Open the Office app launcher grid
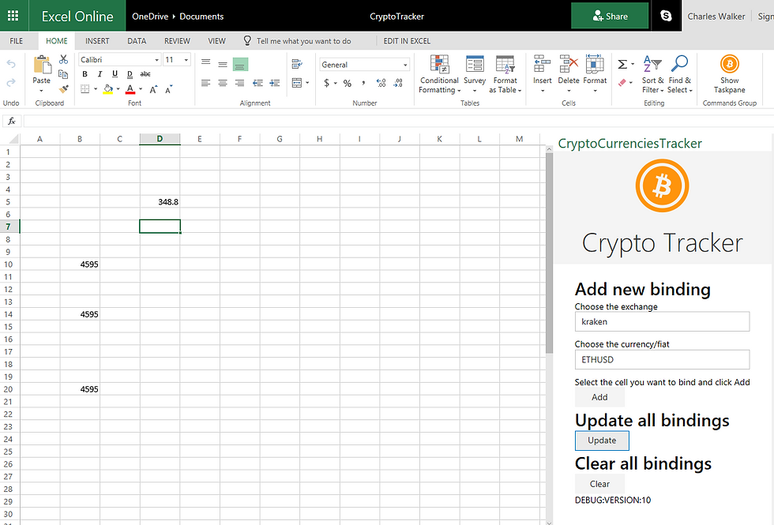Screen dimensions: 774x525 13,16
